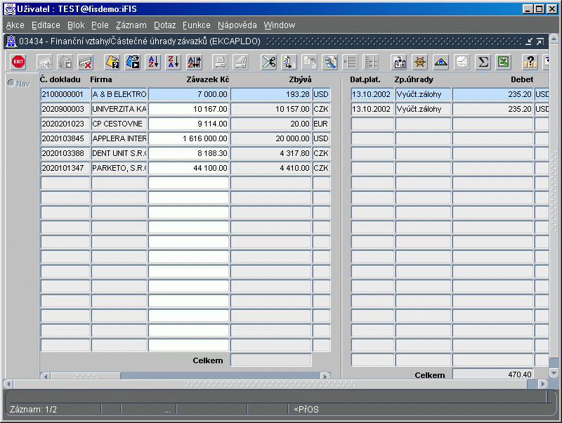Click the inner form minimize arrow button
562x423 pixels.
coord(529,41)
